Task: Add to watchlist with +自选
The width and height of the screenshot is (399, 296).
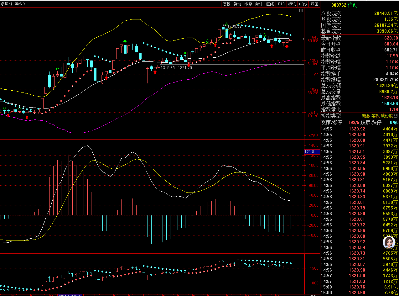Action: [x=303, y=4]
